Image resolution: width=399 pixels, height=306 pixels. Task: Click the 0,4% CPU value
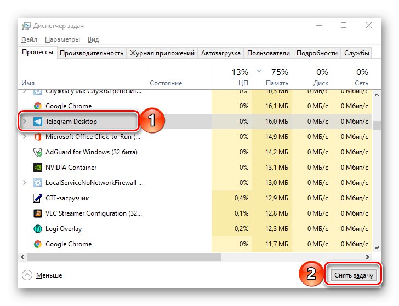coord(241,198)
